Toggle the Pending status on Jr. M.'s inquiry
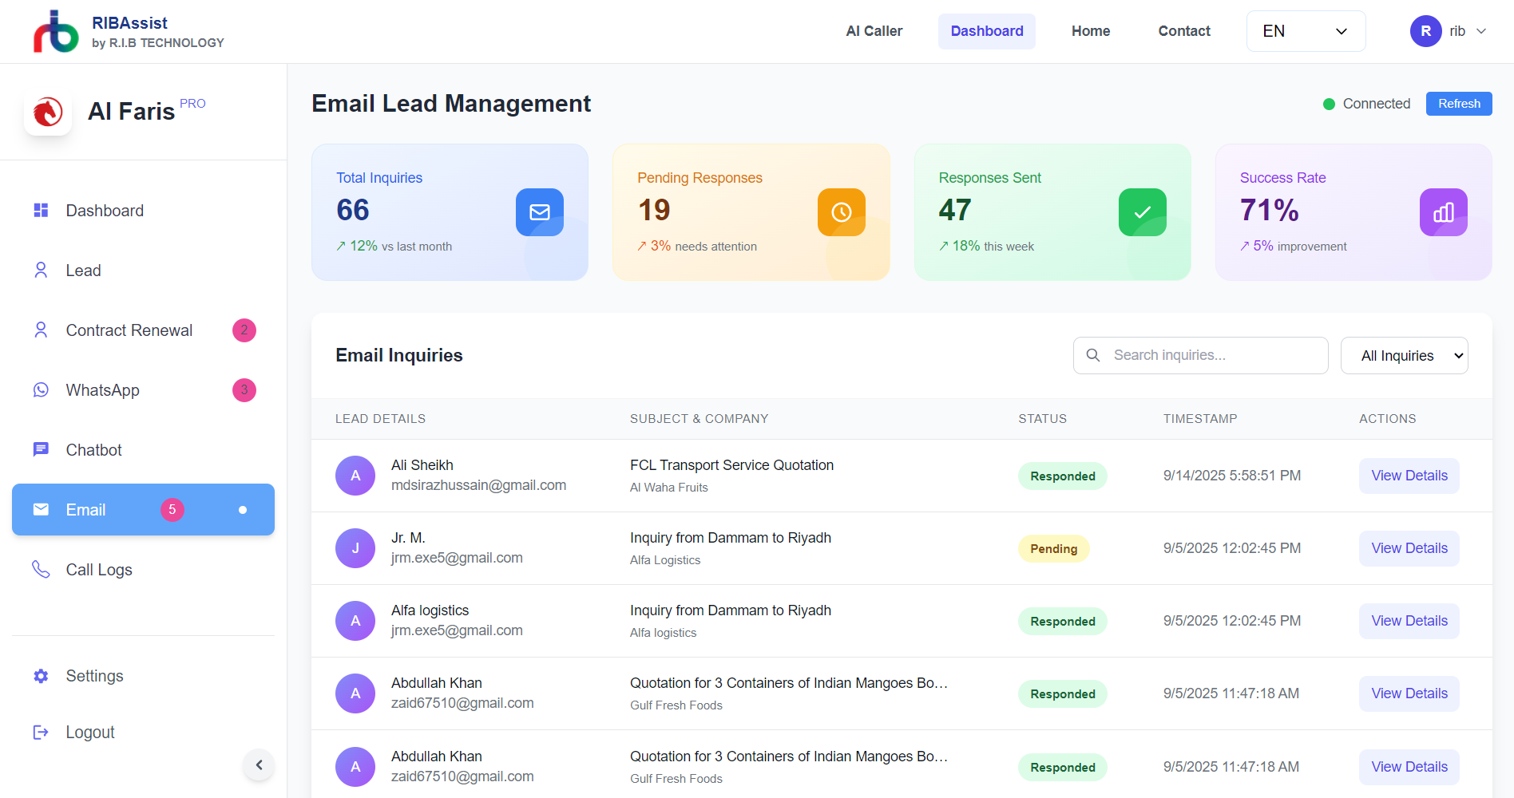The height and width of the screenshot is (798, 1514). click(x=1053, y=548)
